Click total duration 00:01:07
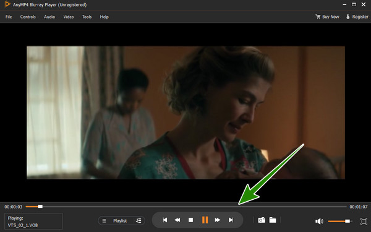Image resolution: width=371 pixels, height=232 pixels. point(359,207)
